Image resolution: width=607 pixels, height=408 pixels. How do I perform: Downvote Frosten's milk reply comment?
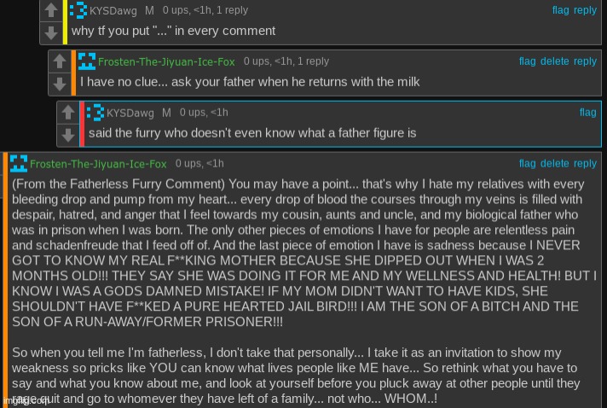[x=59, y=84]
